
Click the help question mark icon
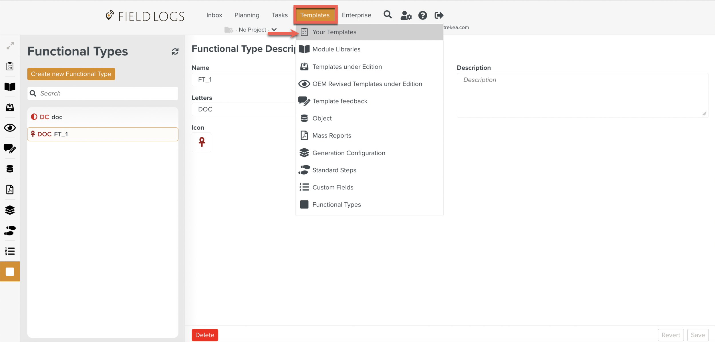pyautogui.click(x=422, y=15)
